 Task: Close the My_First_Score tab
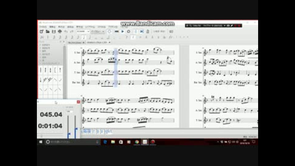pos(84,42)
